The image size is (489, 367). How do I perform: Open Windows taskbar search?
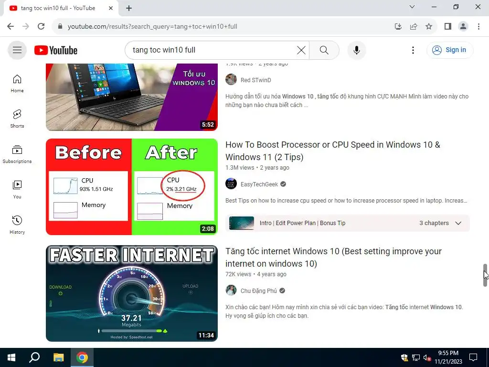(x=34, y=357)
